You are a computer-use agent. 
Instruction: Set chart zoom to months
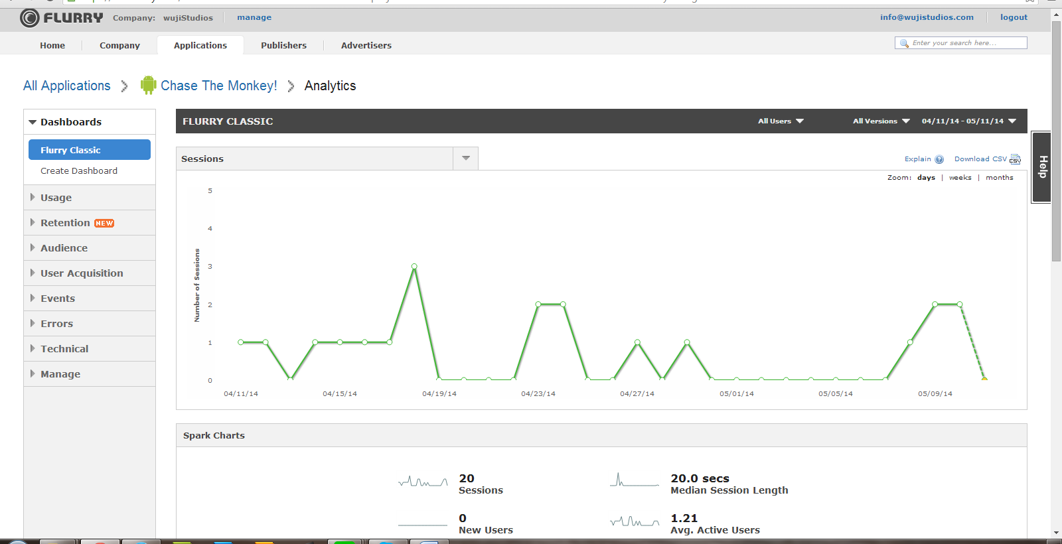[x=999, y=178]
